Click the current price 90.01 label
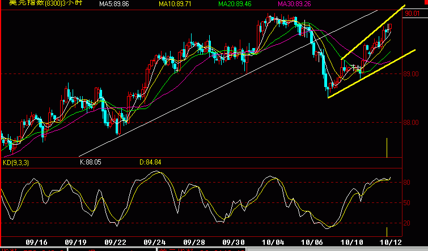Screen dimensions: 428x251 coord(412,14)
